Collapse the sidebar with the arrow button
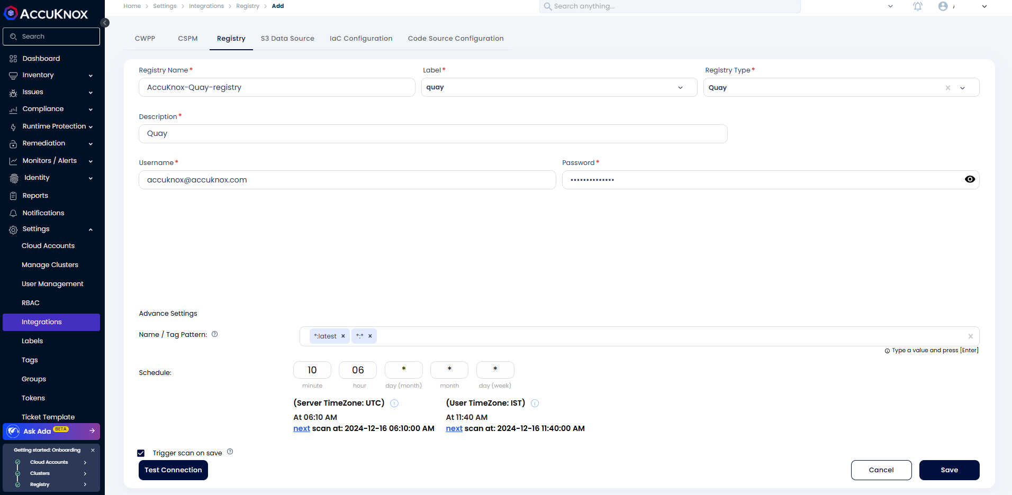The height and width of the screenshot is (495, 1012). tap(105, 23)
